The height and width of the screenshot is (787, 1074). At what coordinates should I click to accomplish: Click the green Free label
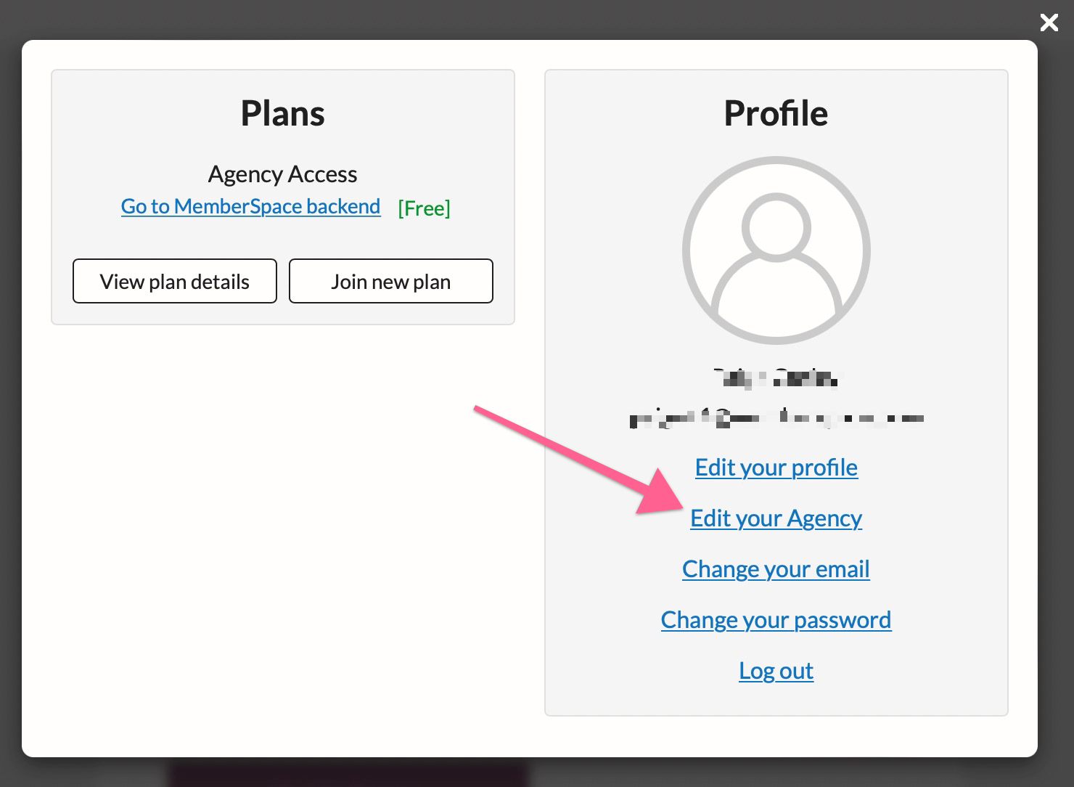click(424, 208)
